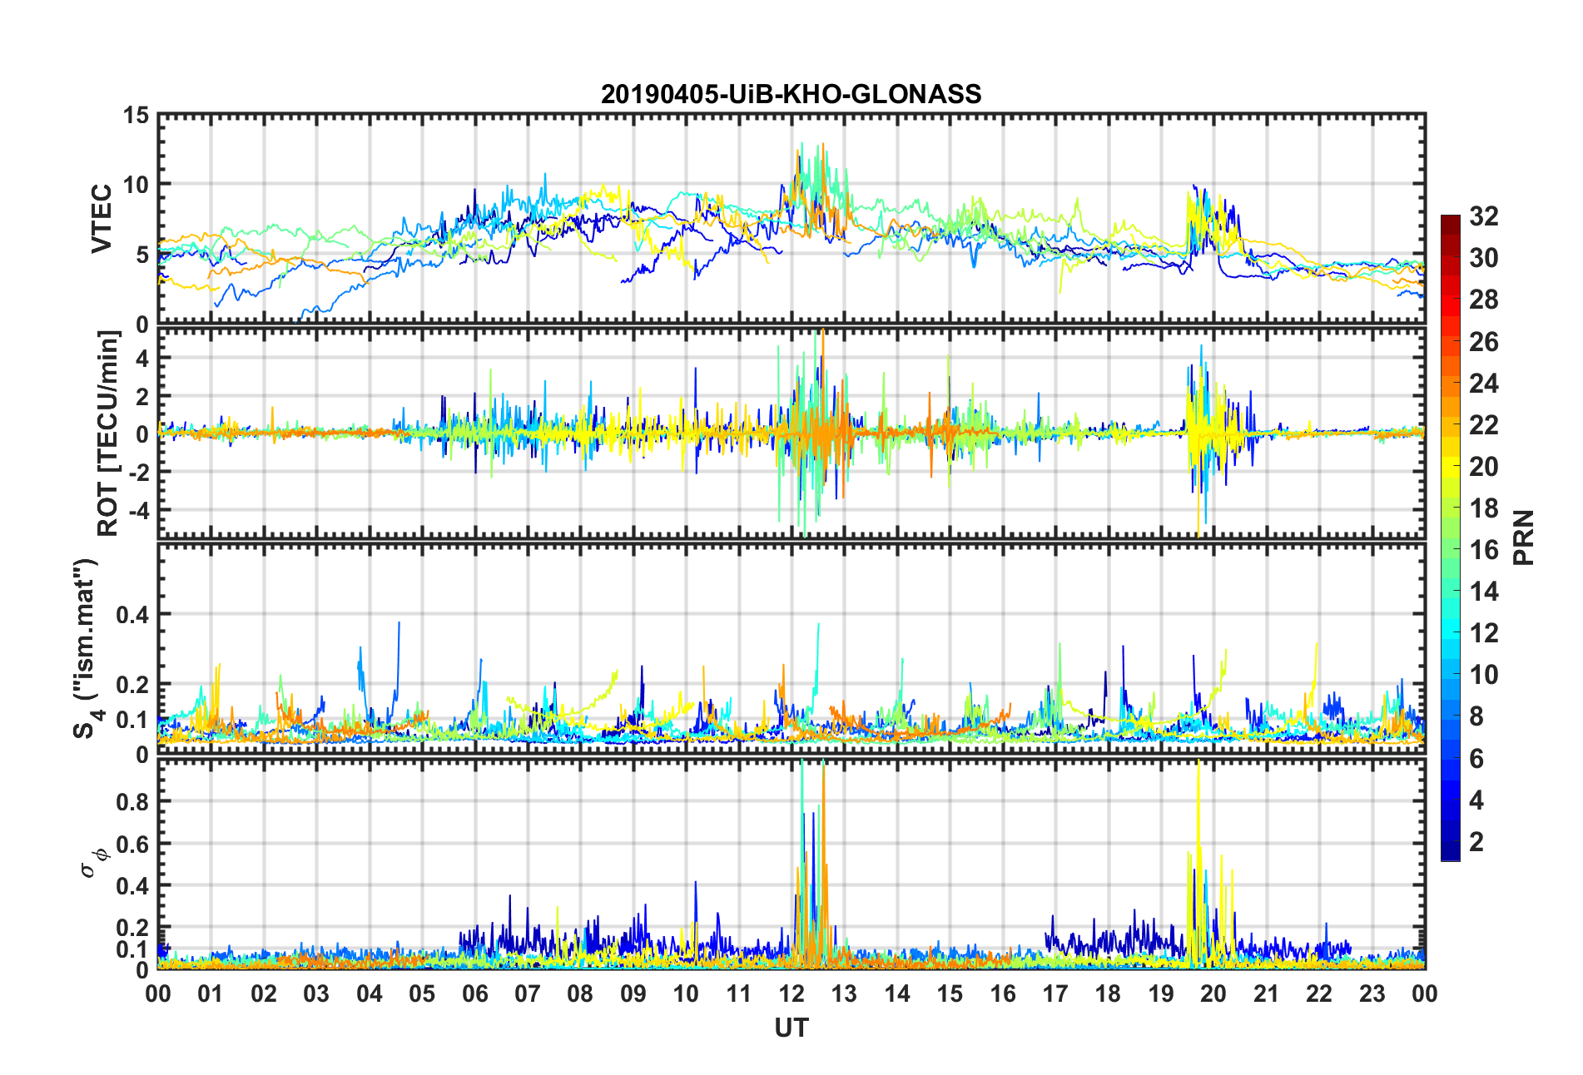
Task: Click the 0.4 tick on the S4 axis
Action: (x=132, y=615)
